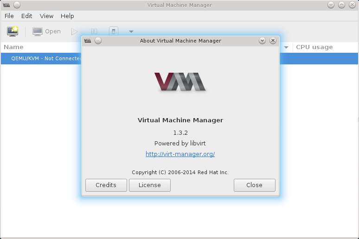This screenshot has height=239, width=359.
Task: Click the Copyright 2006-2014 Red Hat text
Action: point(180,172)
